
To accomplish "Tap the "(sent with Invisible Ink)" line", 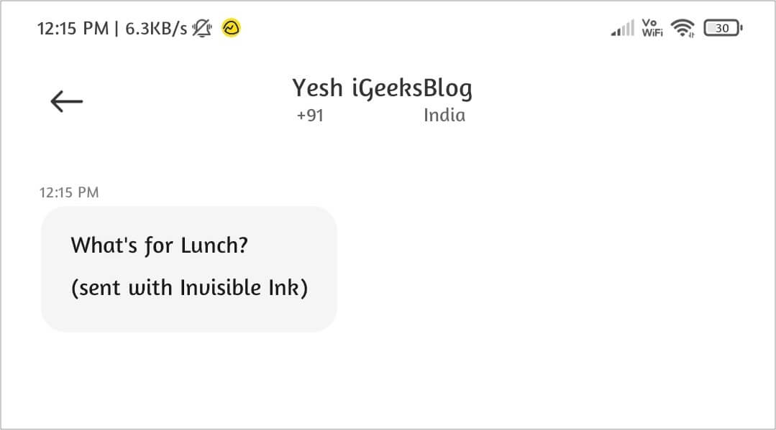I will point(189,288).
